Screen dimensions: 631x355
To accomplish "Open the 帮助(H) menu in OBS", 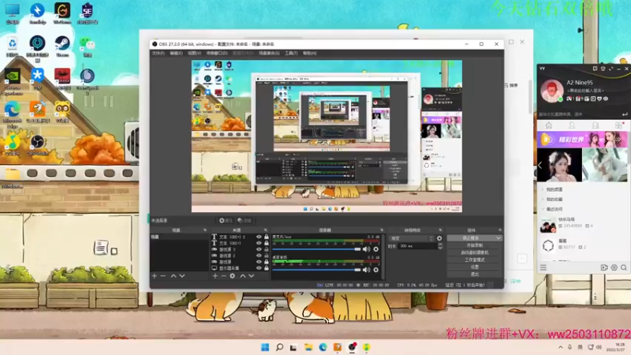I will [x=309, y=53].
